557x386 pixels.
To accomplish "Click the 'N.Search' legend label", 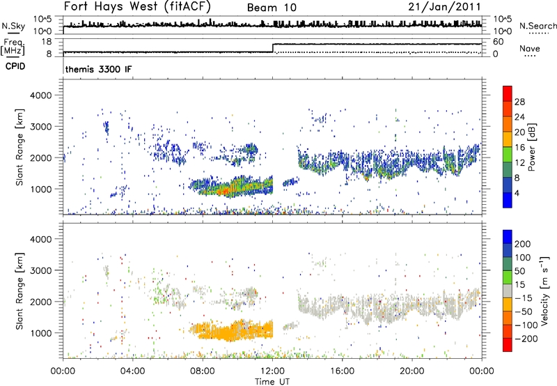I will pyautogui.click(x=538, y=26).
